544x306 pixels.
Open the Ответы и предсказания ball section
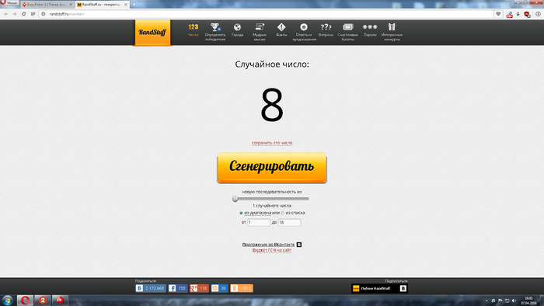click(x=304, y=32)
